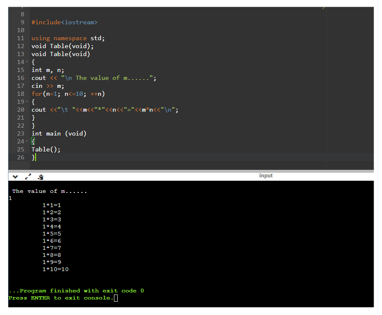
Task: Select the input tab label
Action: click(x=266, y=176)
